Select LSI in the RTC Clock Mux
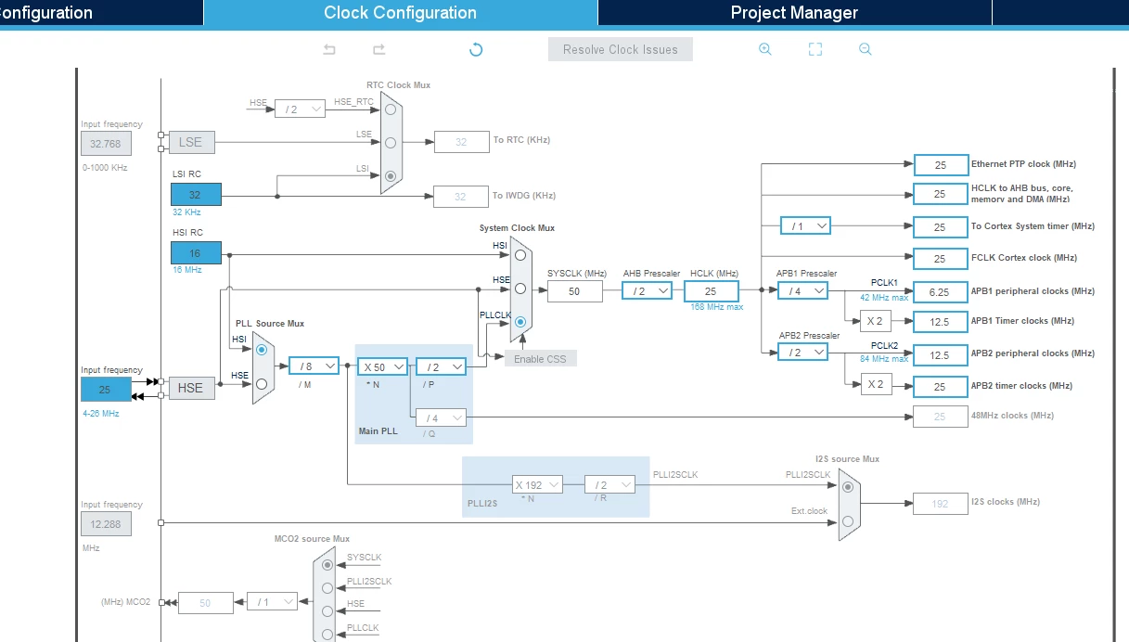The height and width of the screenshot is (642, 1129). point(391,175)
